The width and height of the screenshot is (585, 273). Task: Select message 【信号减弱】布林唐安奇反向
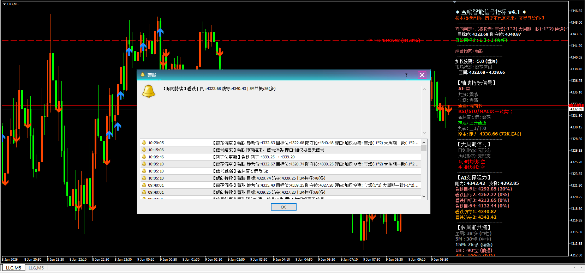click(240, 171)
